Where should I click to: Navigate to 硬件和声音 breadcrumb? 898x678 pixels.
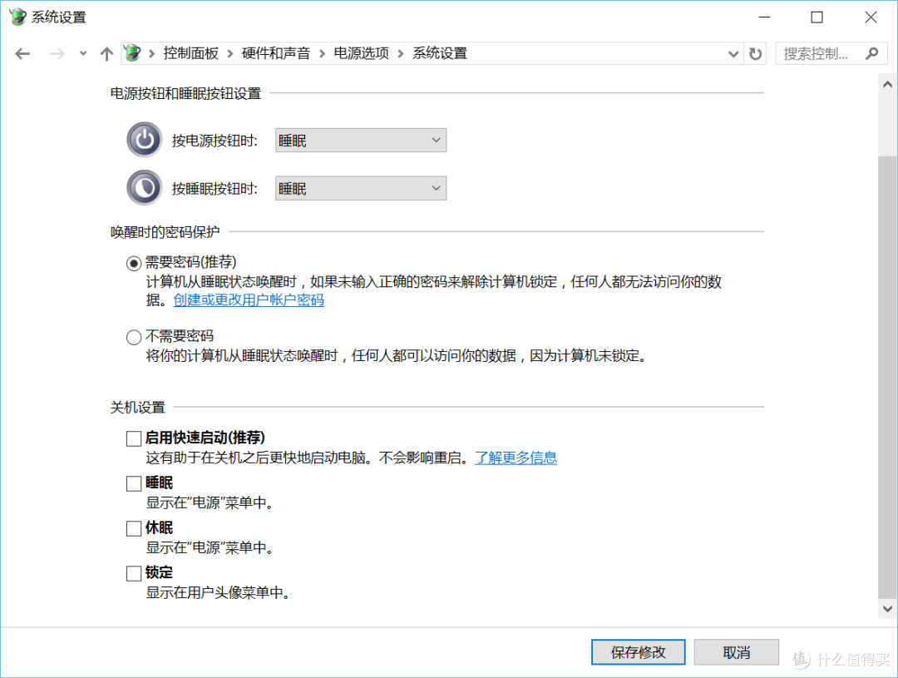pos(276,52)
